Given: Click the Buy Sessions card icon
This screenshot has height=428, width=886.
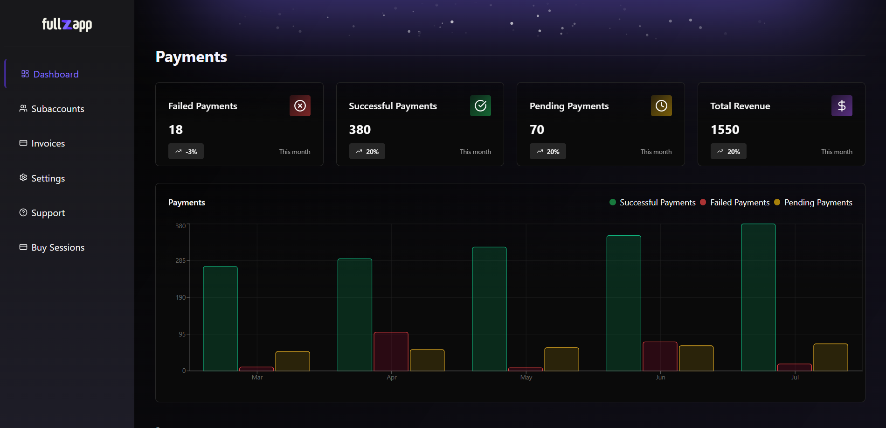Looking at the screenshot, I should click(x=23, y=247).
